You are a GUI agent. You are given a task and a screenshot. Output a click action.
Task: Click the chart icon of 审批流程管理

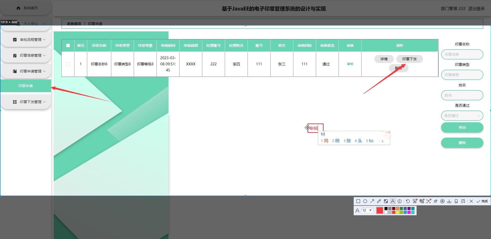tap(15, 40)
